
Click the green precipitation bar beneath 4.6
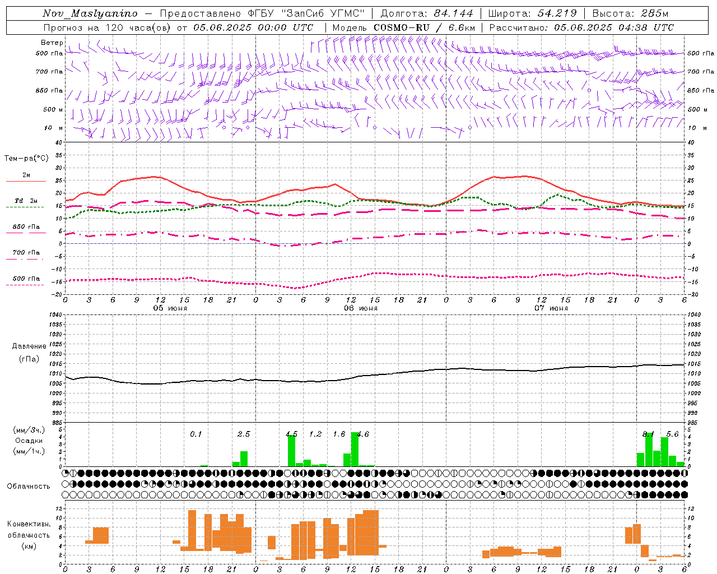pyautogui.click(x=355, y=449)
